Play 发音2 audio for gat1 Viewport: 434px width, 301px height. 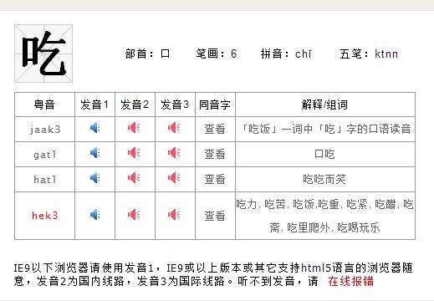pos(134,153)
